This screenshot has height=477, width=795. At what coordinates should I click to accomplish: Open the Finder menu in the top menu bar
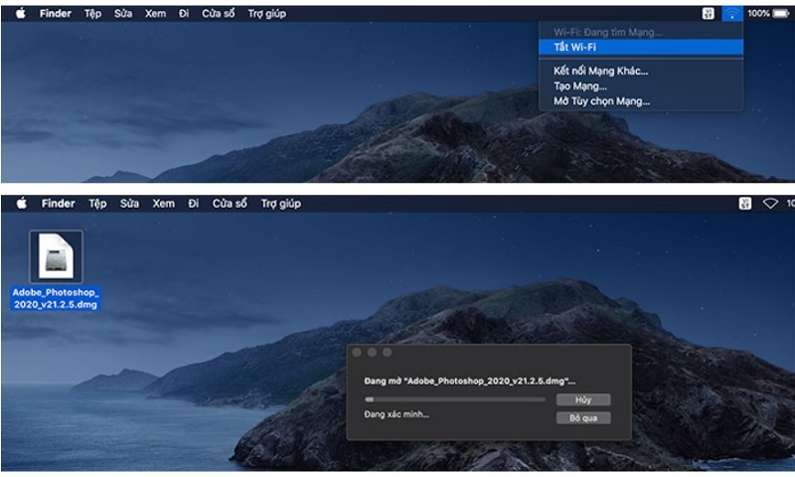pyautogui.click(x=56, y=14)
